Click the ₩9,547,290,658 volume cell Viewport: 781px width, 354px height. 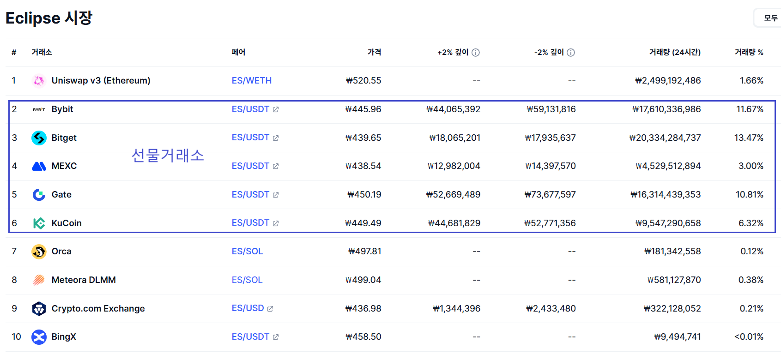click(668, 223)
